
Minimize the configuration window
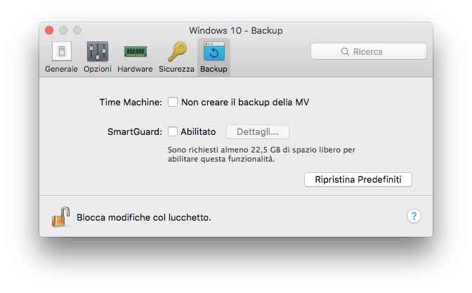[x=63, y=31]
